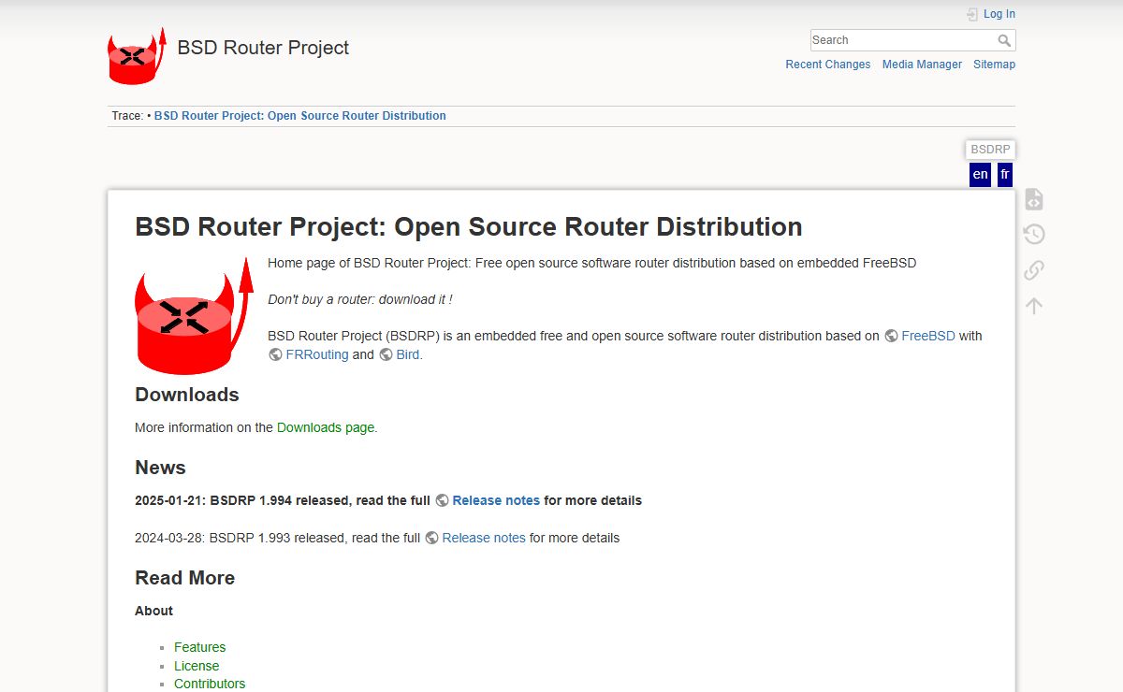This screenshot has width=1123, height=692.
Task: Open Release notes for BSDRP 1.993
Action: click(484, 538)
